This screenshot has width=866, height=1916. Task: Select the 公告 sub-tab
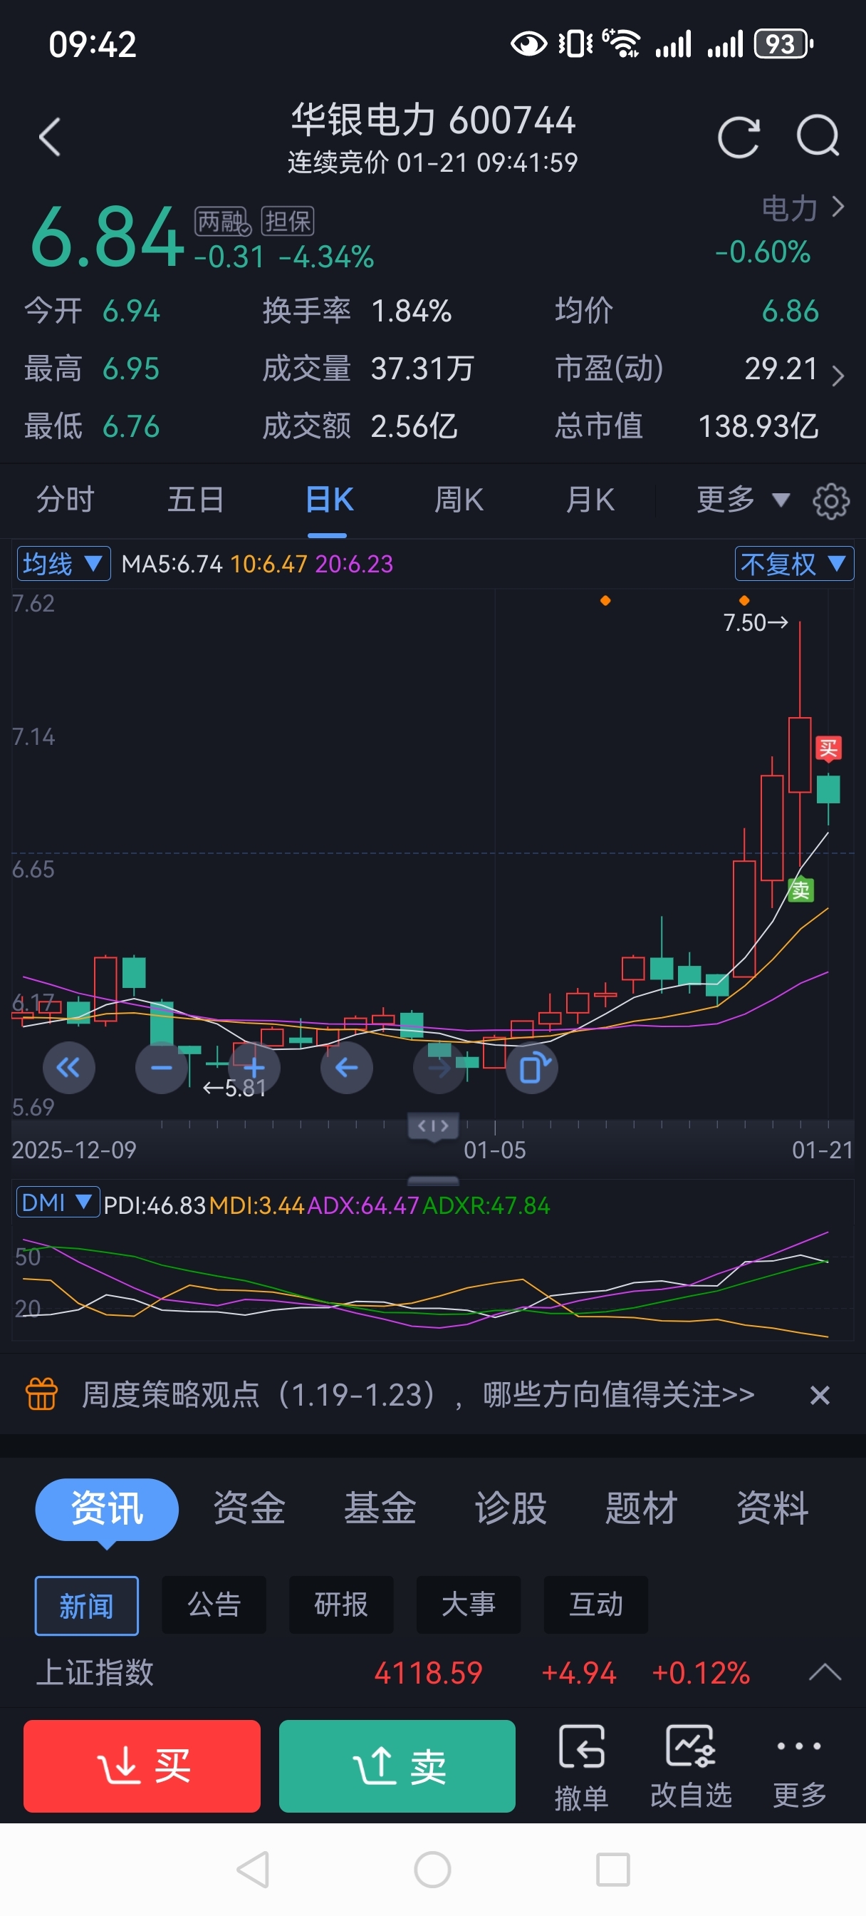pyautogui.click(x=214, y=1605)
